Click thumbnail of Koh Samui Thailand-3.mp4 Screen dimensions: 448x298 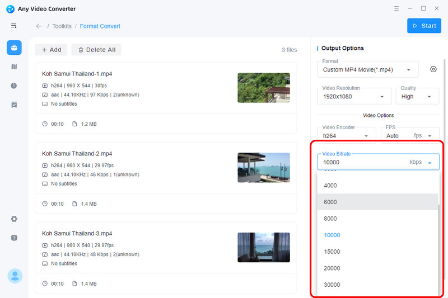click(264, 248)
